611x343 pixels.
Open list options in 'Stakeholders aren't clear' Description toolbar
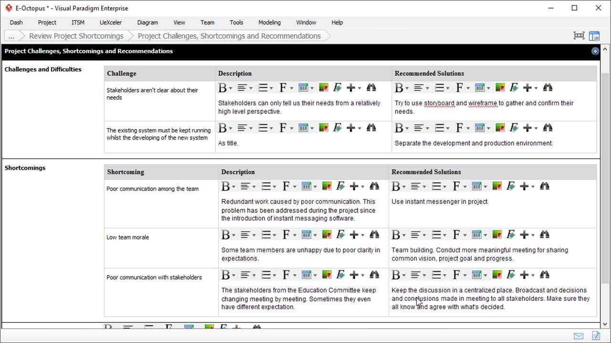coord(271,88)
